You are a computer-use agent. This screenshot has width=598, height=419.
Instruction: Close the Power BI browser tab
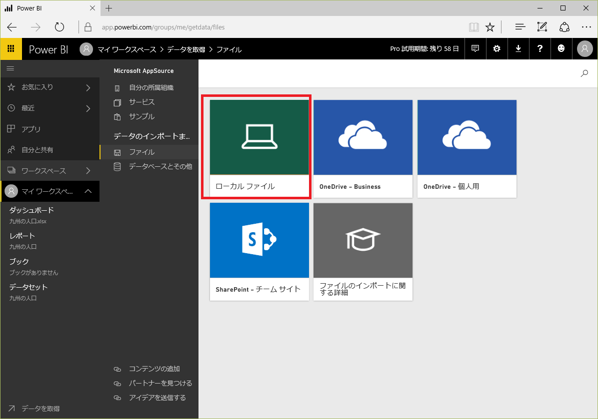point(92,8)
